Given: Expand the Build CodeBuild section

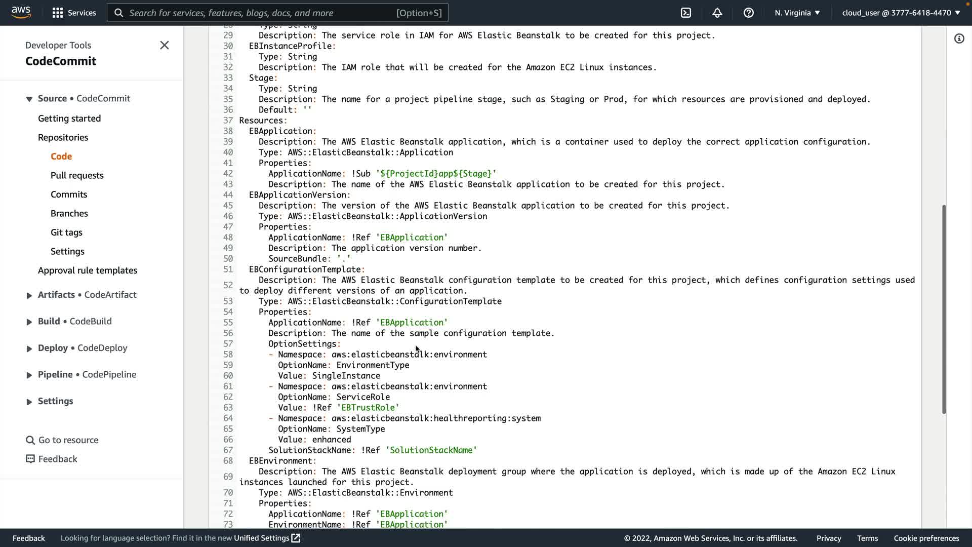Looking at the screenshot, I should (29, 322).
